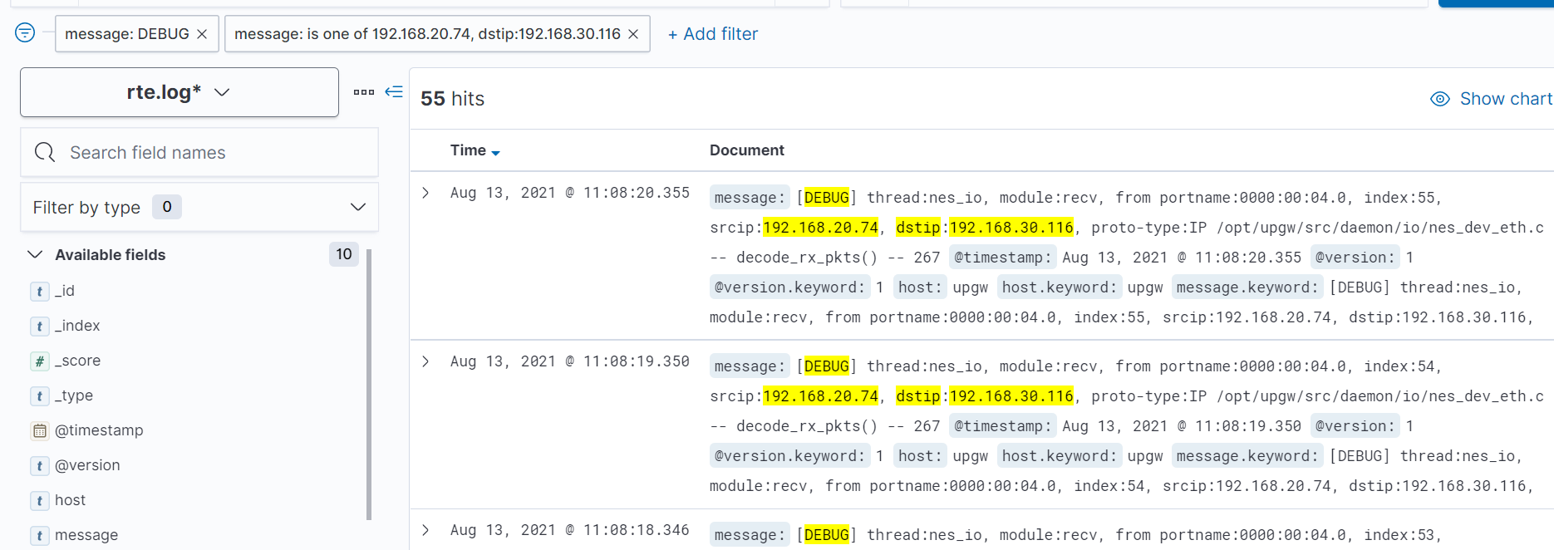Screen dimensions: 1554x550
Task: Click highlighted 192.168.20.74 in index:55 row
Action: coord(820,228)
